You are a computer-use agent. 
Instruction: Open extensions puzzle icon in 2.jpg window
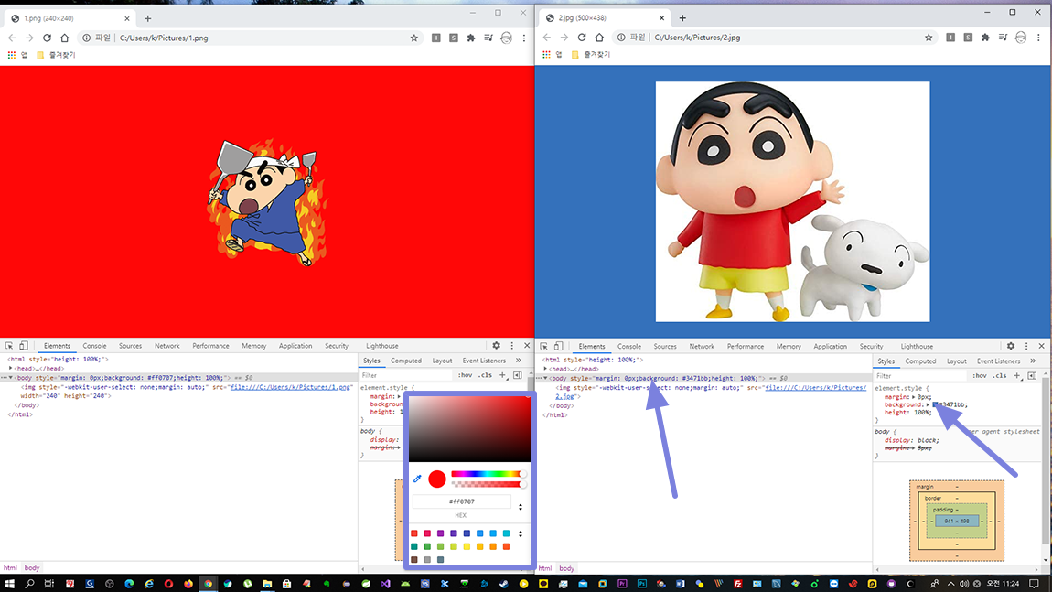(x=985, y=38)
